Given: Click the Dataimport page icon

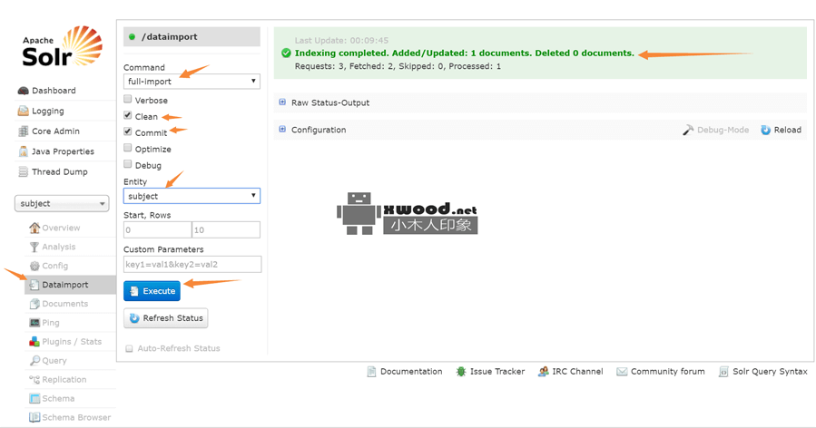Looking at the screenshot, I should [x=34, y=285].
